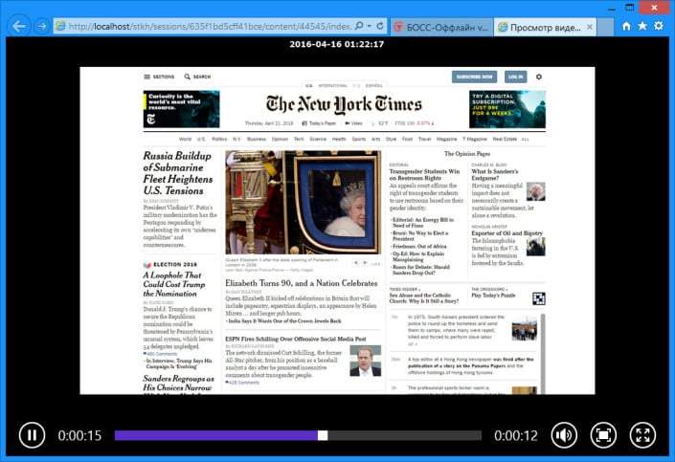Toggle fit-to-window zoom button in player
The height and width of the screenshot is (462, 675).
point(603,435)
